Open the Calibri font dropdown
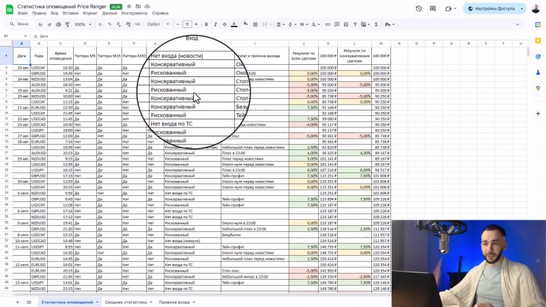 (x=158, y=25)
